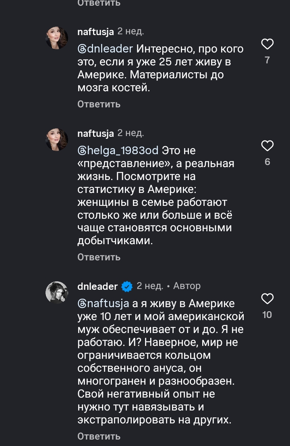The height and width of the screenshot is (446, 290).
Task: Open username naftusja above the @helga_1983od reply
Action: pos(95,133)
